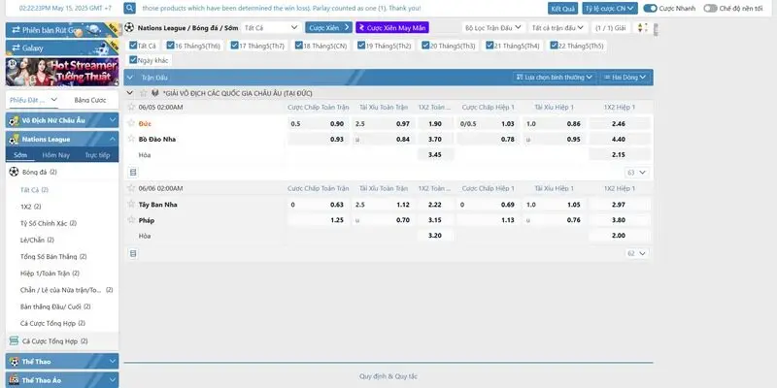Expand the Hai Dòng layout dropdown
Viewport: 777px width, 388px height.
click(627, 76)
